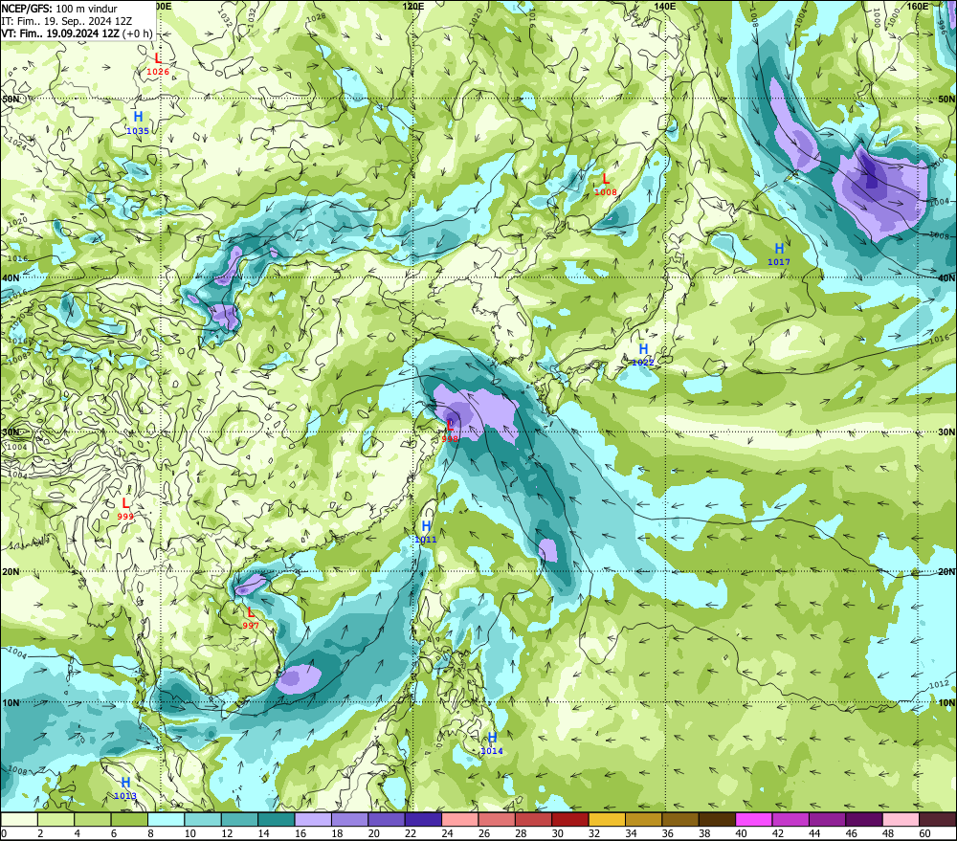Pick the dark purple 46–48 legend swatch
This screenshot has height=841, width=957.
click(x=863, y=819)
